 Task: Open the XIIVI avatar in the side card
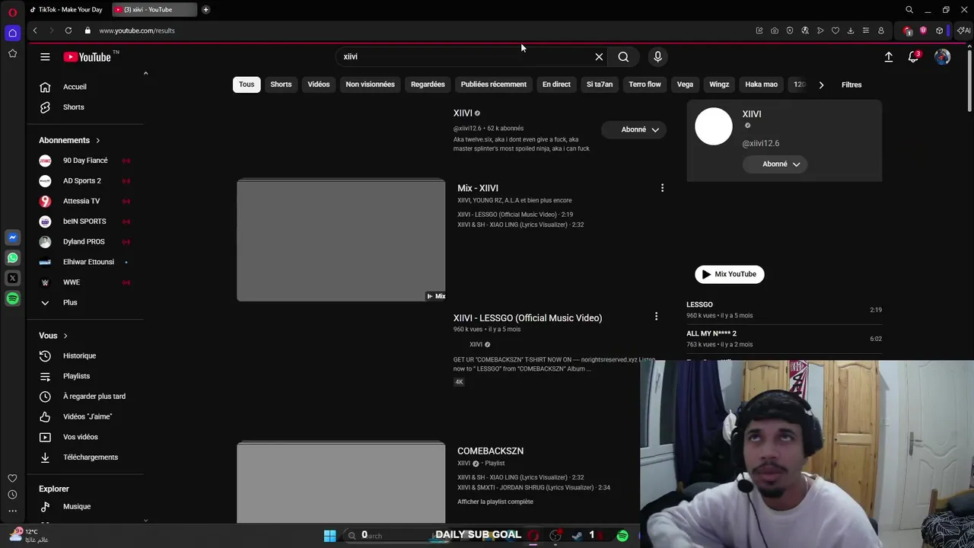click(714, 126)
